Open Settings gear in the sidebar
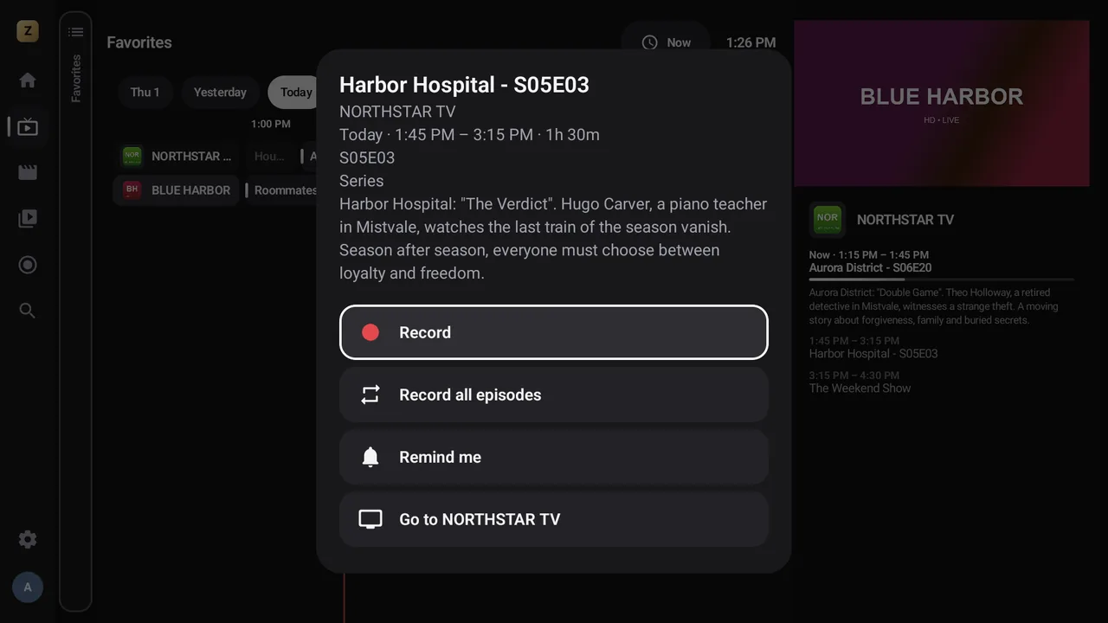 click(x=28, y=539)
